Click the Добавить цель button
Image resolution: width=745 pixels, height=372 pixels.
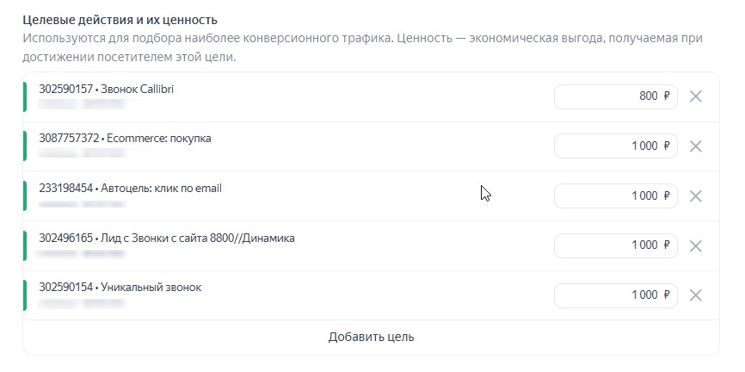pos(371,337)
